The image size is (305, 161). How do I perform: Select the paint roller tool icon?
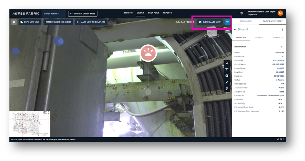pos(227,89)
